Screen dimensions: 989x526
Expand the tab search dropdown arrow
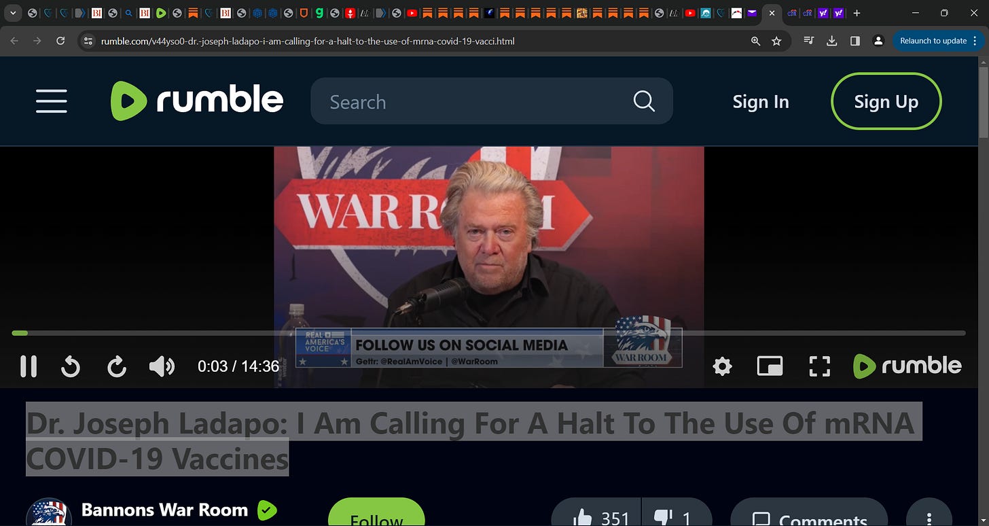click(13, 13)
